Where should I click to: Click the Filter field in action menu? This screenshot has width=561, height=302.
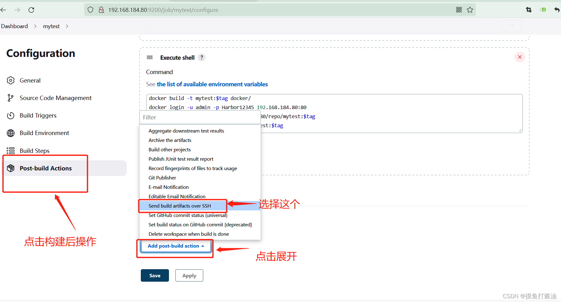tap(200, 117)
